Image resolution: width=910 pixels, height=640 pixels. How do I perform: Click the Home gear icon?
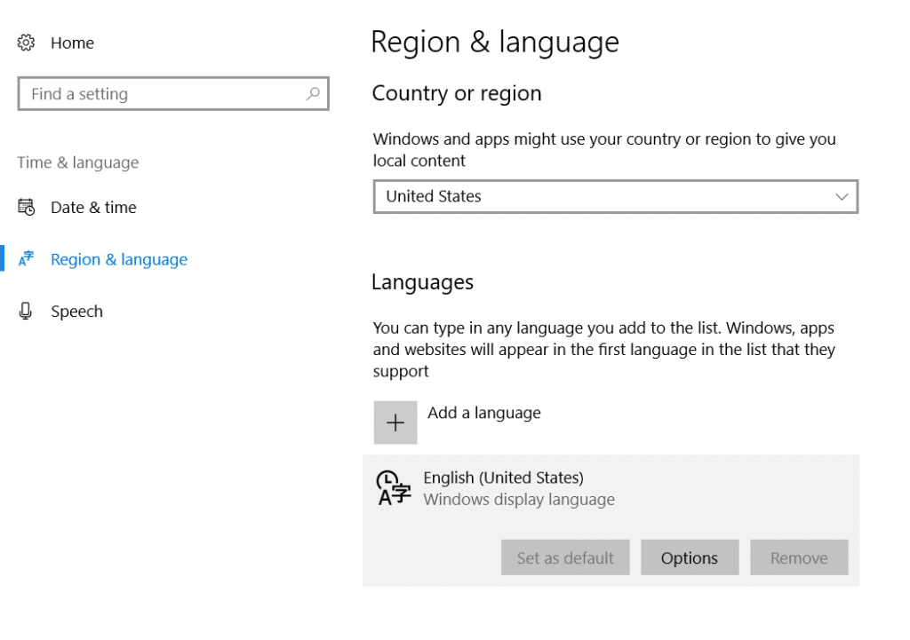(26, 43)
